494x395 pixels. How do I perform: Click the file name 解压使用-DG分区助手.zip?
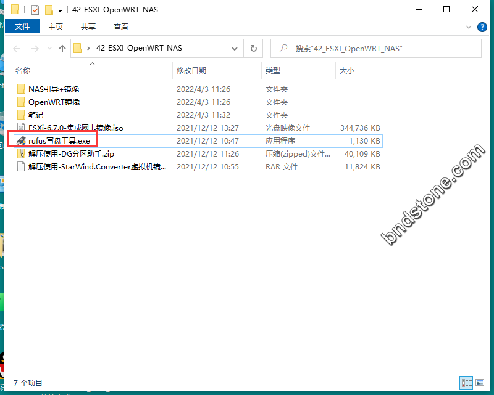click(71, 153)
